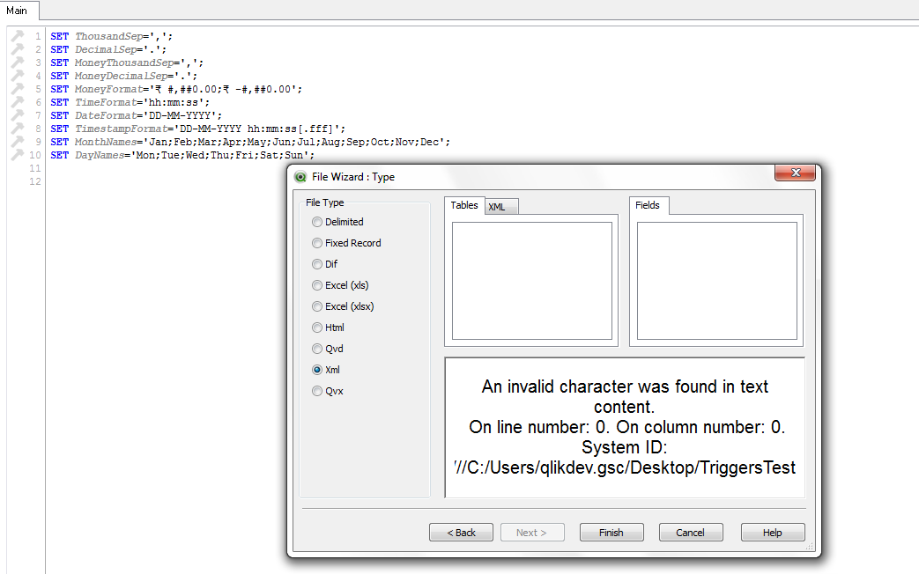Click the wrench icon beside line 10
Viewport: 919px width, 574px height.
17,155
